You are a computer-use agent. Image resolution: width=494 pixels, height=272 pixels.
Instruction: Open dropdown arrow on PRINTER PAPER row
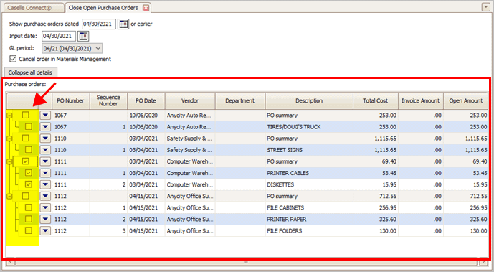point(45,219)
